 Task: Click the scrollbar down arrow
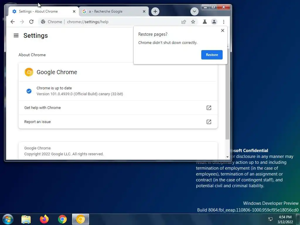coord(227,157)
